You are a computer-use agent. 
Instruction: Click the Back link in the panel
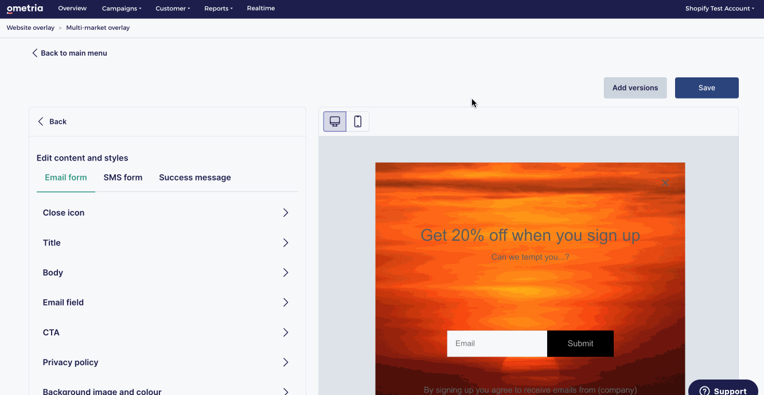click(52, 122)
